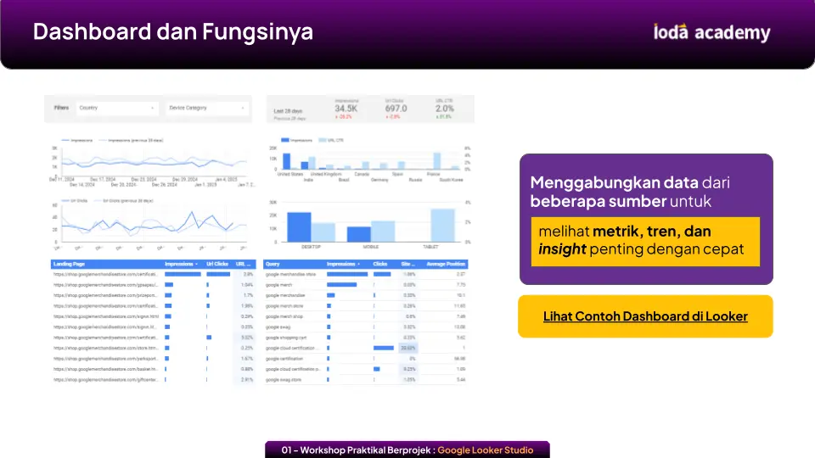815x458 pixels.
Task: Select the Url Clicks 697.0 scorecard
Action: (396, 108)
